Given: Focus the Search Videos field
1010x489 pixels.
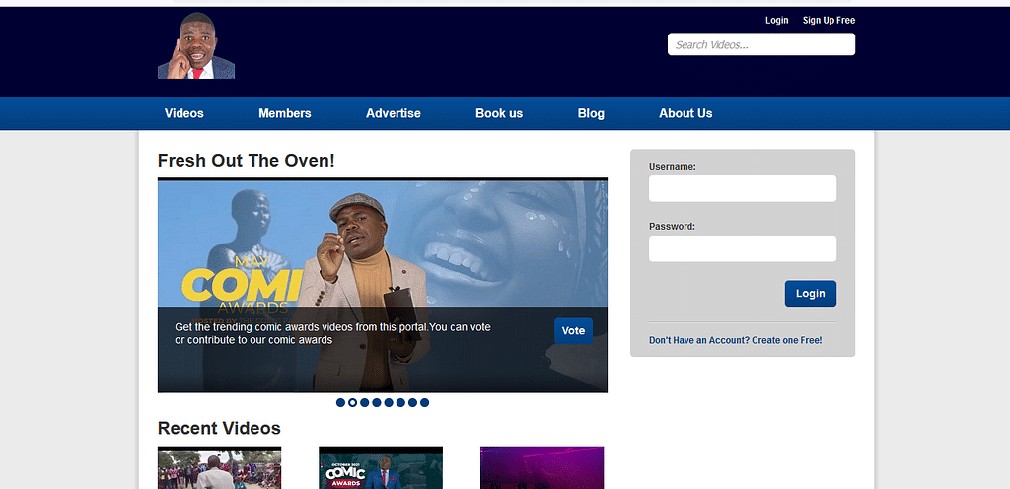Looking at the screenshot, I should coord(760,44).
